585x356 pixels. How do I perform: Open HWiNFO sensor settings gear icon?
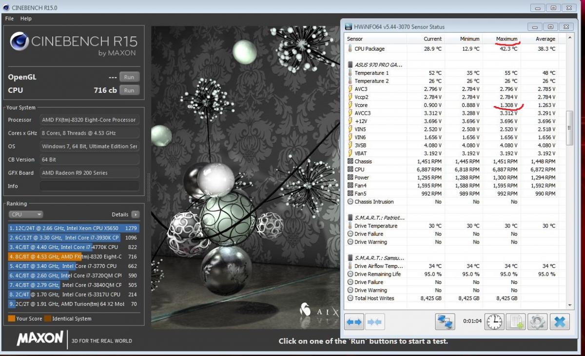pos(537,322)
